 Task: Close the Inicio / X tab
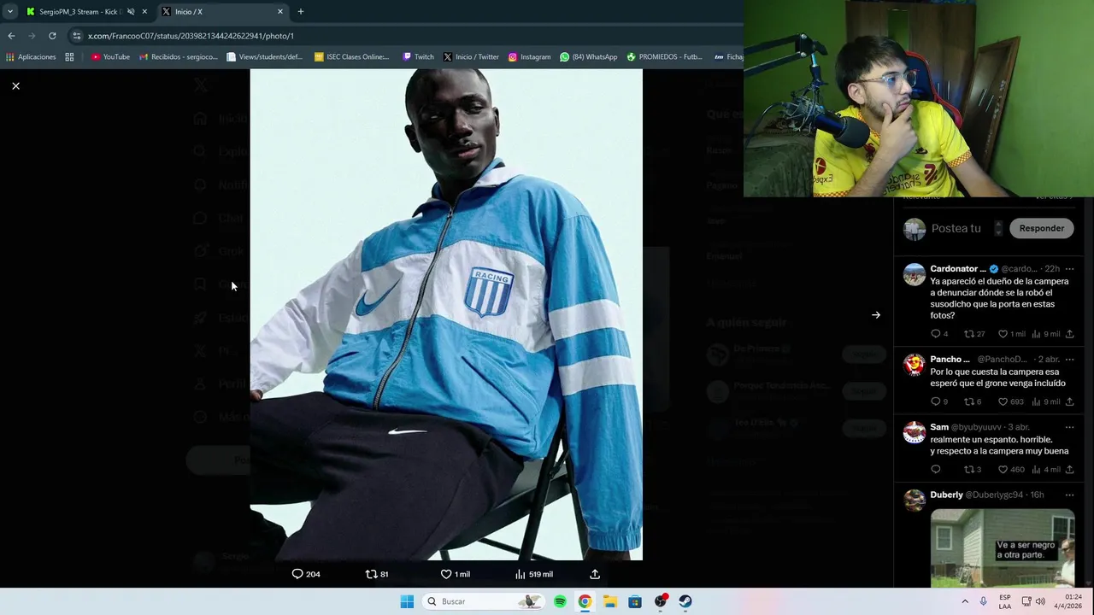click(x=280, y=12)
